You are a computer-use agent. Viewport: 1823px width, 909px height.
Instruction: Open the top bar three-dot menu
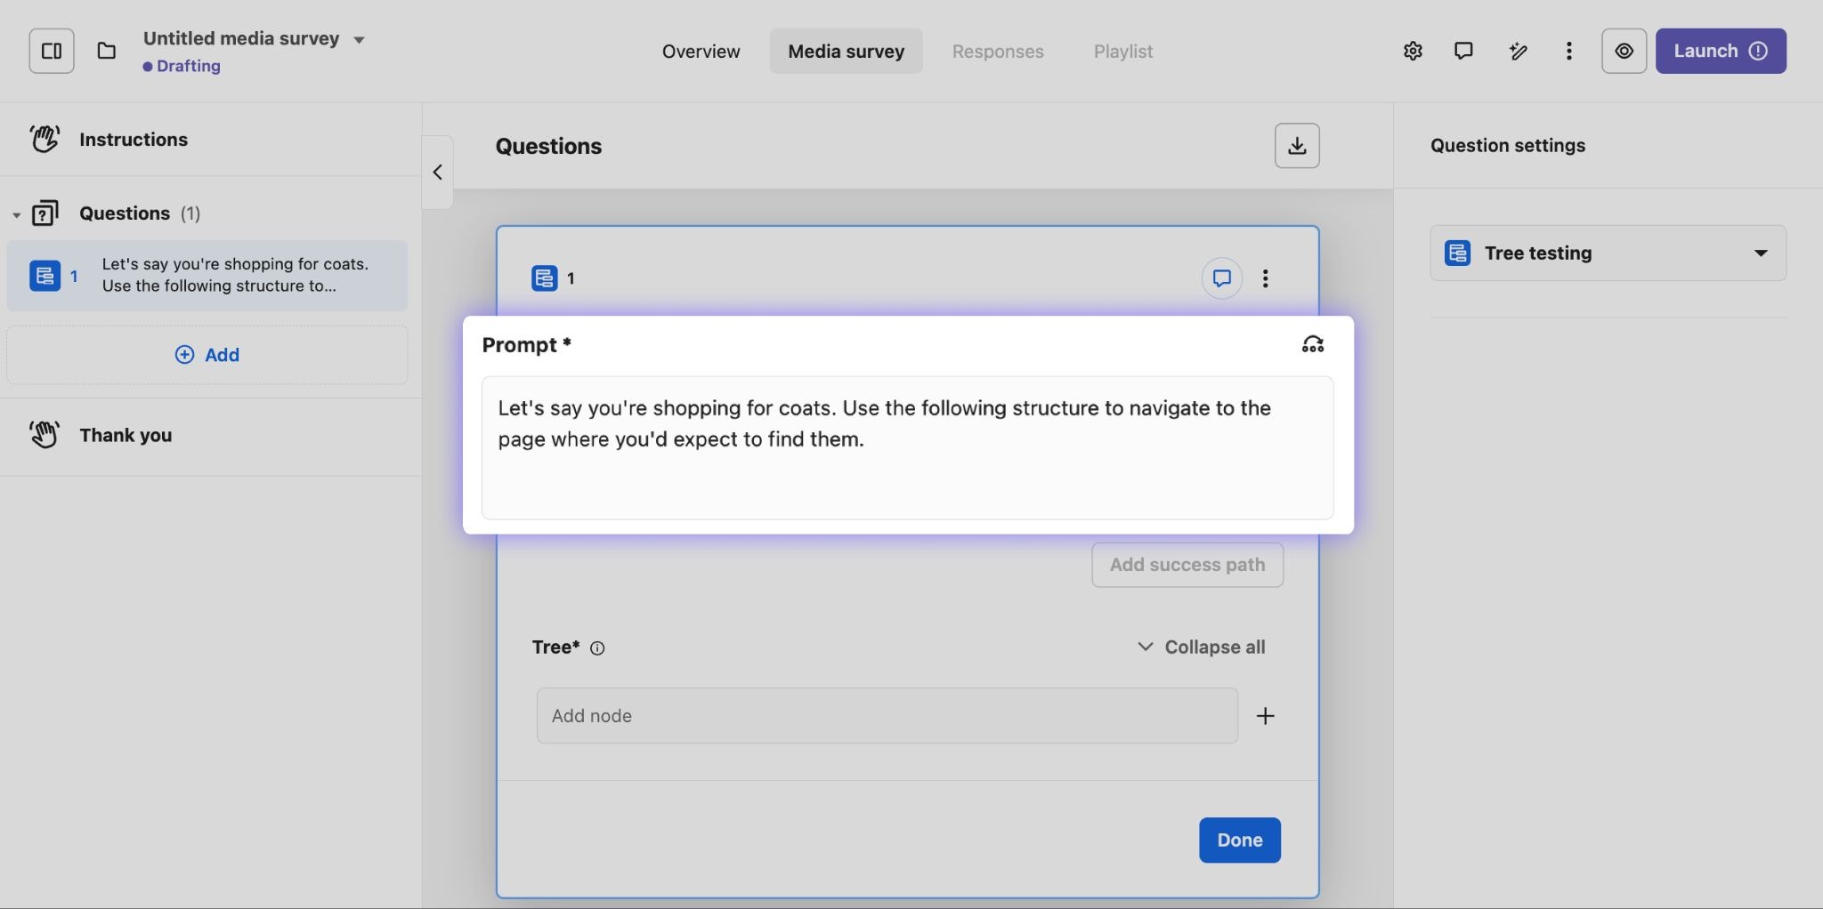coord(1568,51)
